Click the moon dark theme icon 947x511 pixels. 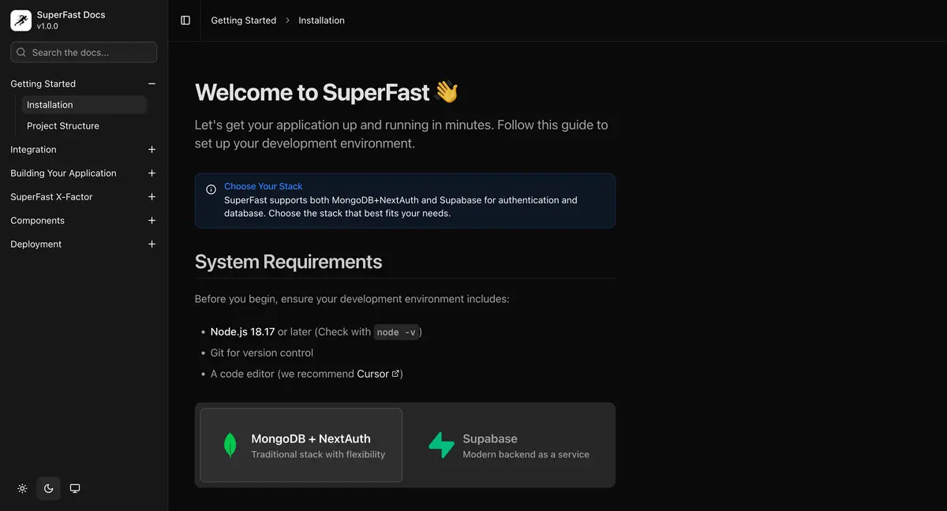48,488
